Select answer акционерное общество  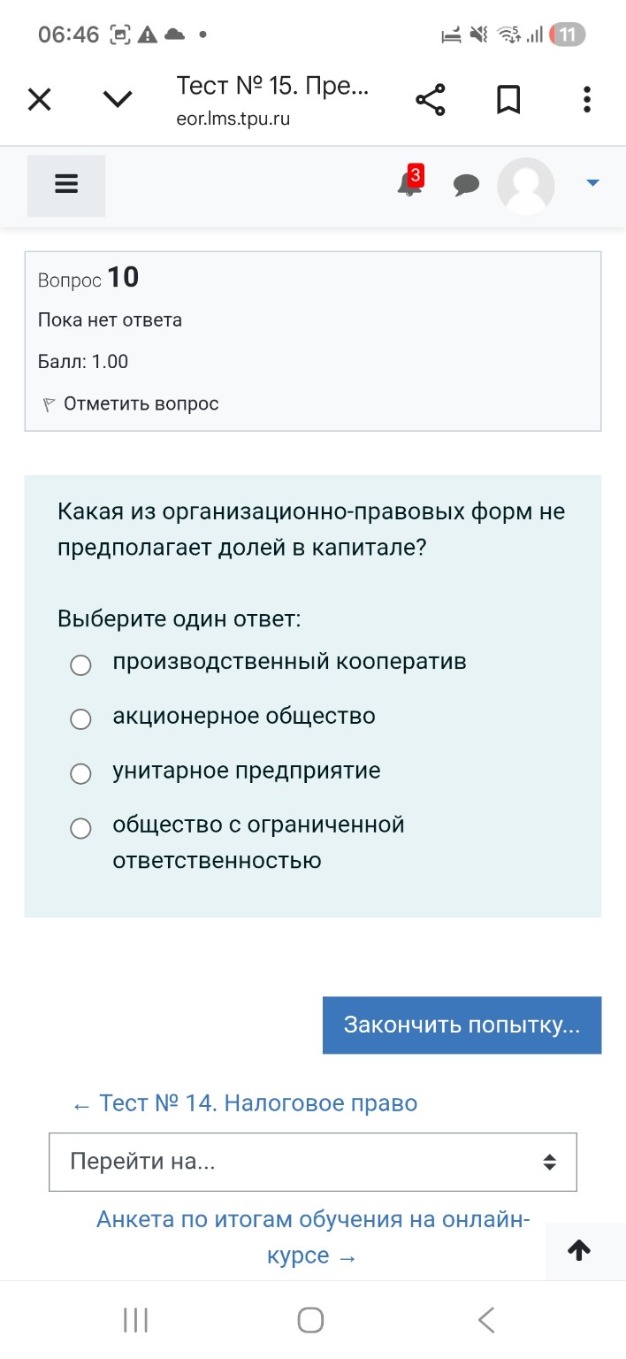click(x=80, y=719)
